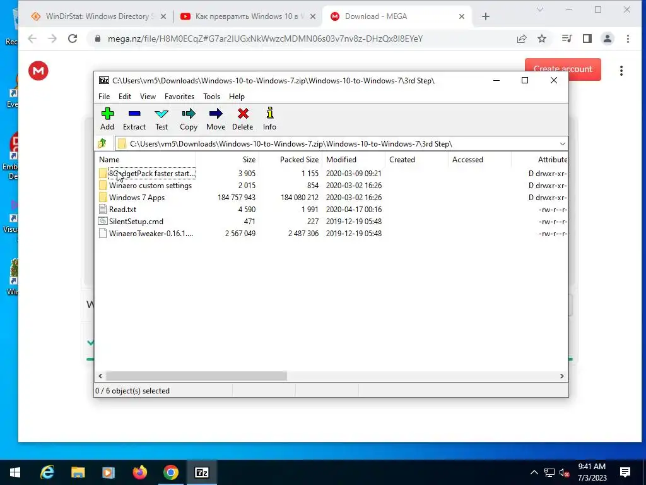Open the notification center icon
Screen dimensions: 646x485
(625, 472)
